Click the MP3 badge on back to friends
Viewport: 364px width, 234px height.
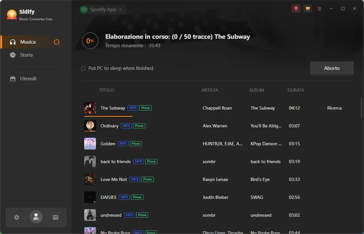tap(139, 162)
